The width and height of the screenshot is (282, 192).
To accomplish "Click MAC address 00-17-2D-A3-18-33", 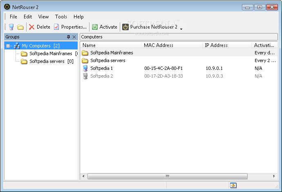I will point(163,76).
